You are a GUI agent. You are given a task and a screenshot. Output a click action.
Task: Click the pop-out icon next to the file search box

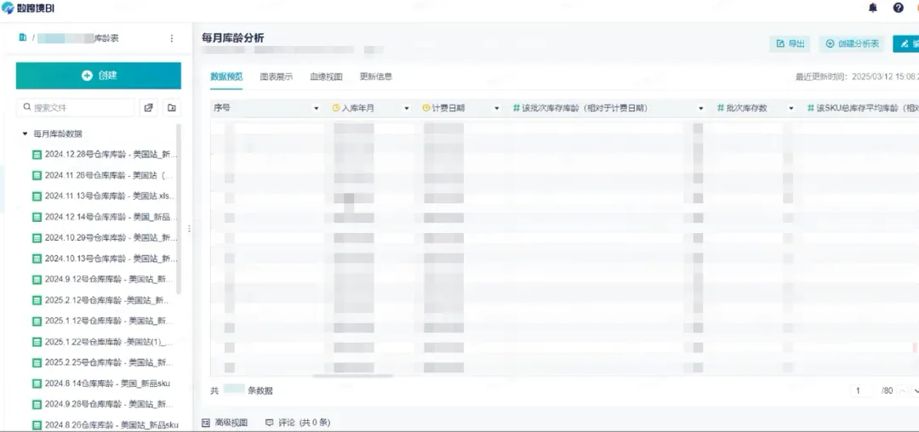coord(149,108)
